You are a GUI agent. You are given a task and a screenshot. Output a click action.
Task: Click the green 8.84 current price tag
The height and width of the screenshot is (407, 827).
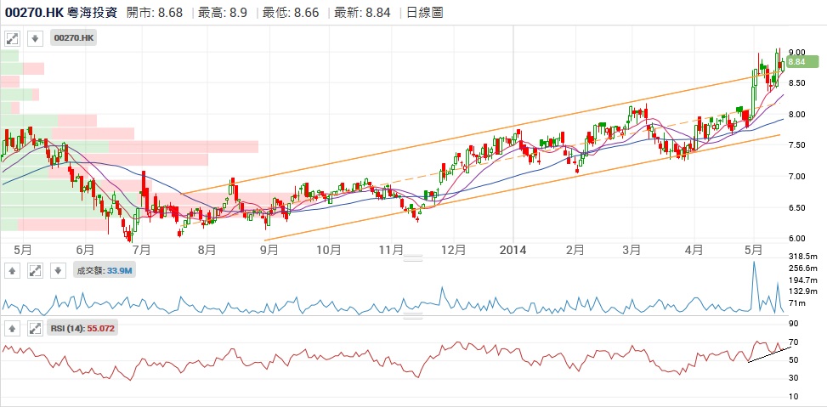(796, 61)
